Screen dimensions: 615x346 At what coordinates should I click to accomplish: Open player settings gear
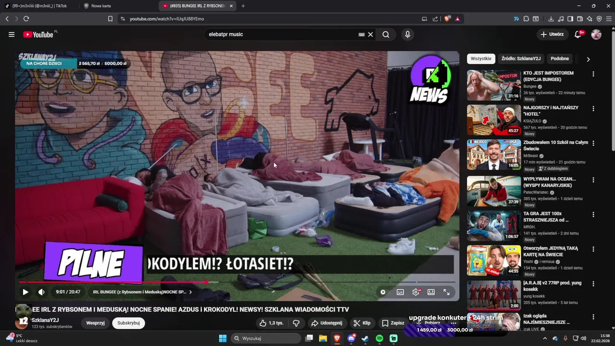click(x=416, y=292)
